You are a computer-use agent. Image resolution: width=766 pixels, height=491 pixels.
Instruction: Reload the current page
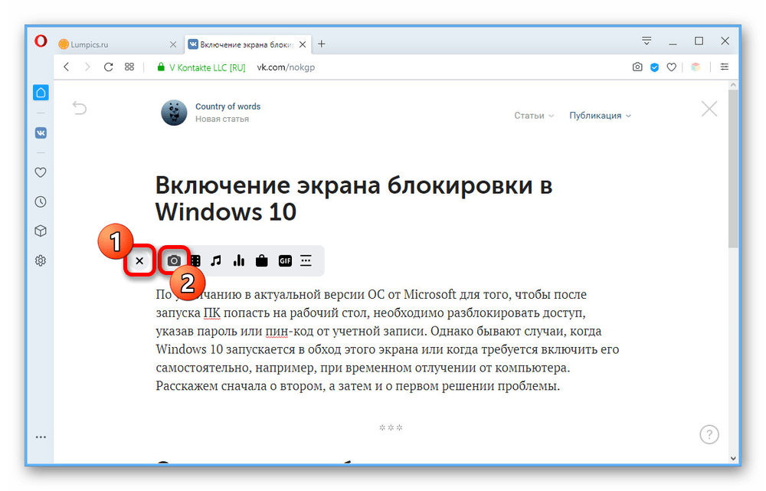click(109, 67)
